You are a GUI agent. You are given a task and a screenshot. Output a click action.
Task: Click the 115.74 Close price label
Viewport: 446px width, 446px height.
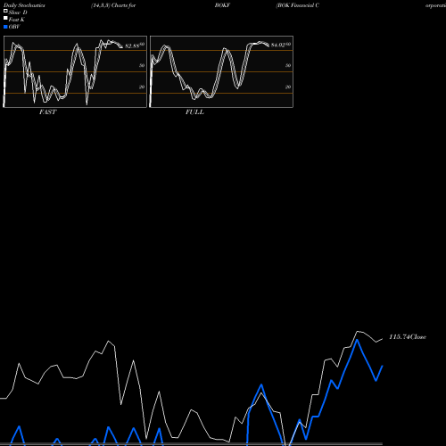pos(408,337)
